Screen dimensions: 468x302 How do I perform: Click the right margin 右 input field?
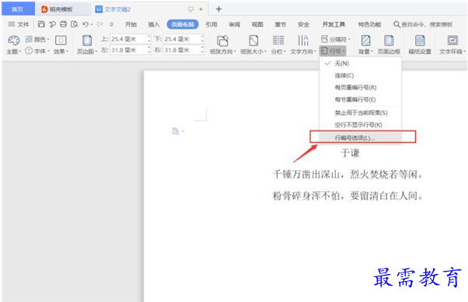point(181,50)
